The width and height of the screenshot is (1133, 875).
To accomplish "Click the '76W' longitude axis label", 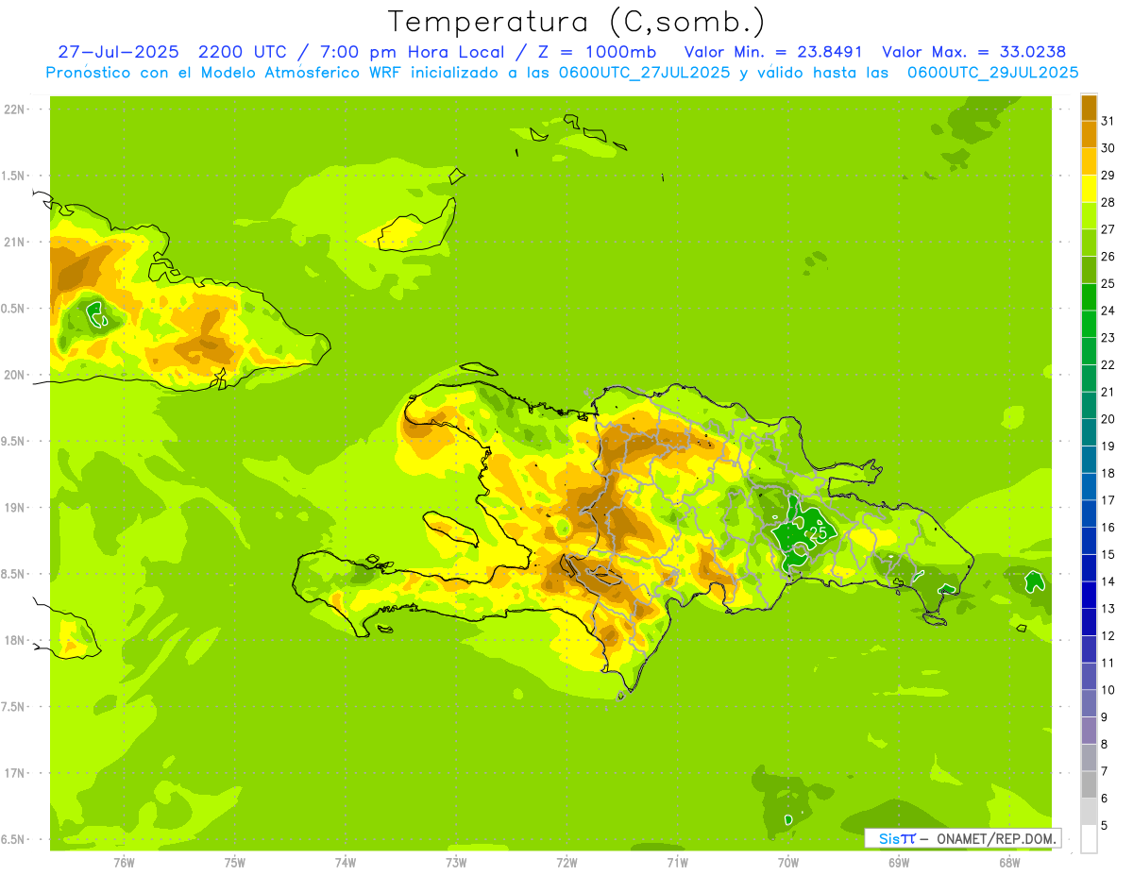I will coord(124,863).
